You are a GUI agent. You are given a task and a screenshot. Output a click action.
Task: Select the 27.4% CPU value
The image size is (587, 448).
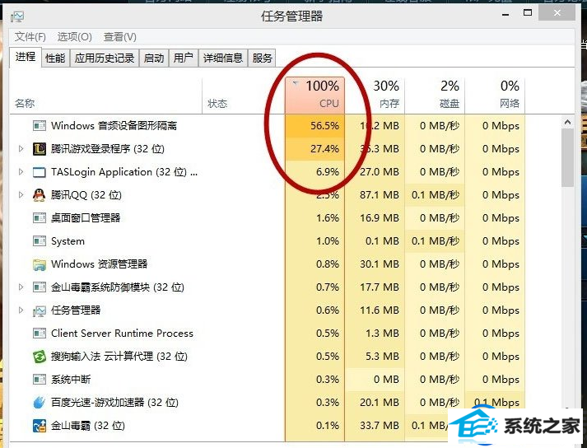pyautogui.click(x=324, y=149)
